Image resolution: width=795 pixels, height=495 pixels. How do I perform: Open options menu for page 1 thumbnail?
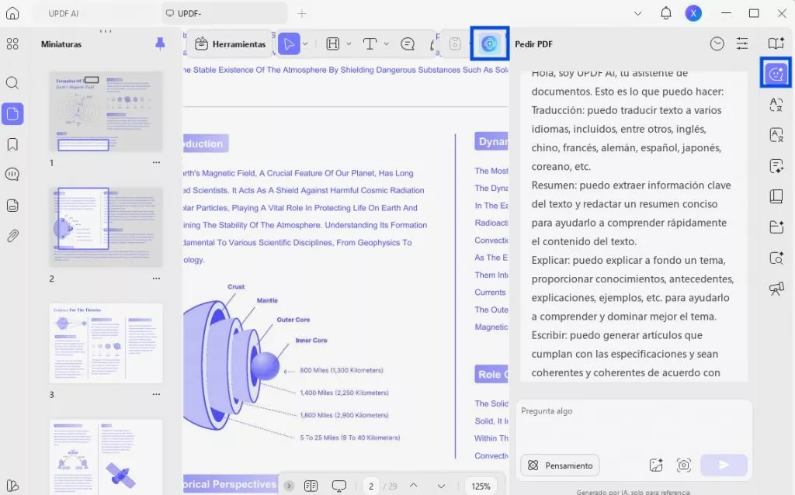(x=156, y=163)
